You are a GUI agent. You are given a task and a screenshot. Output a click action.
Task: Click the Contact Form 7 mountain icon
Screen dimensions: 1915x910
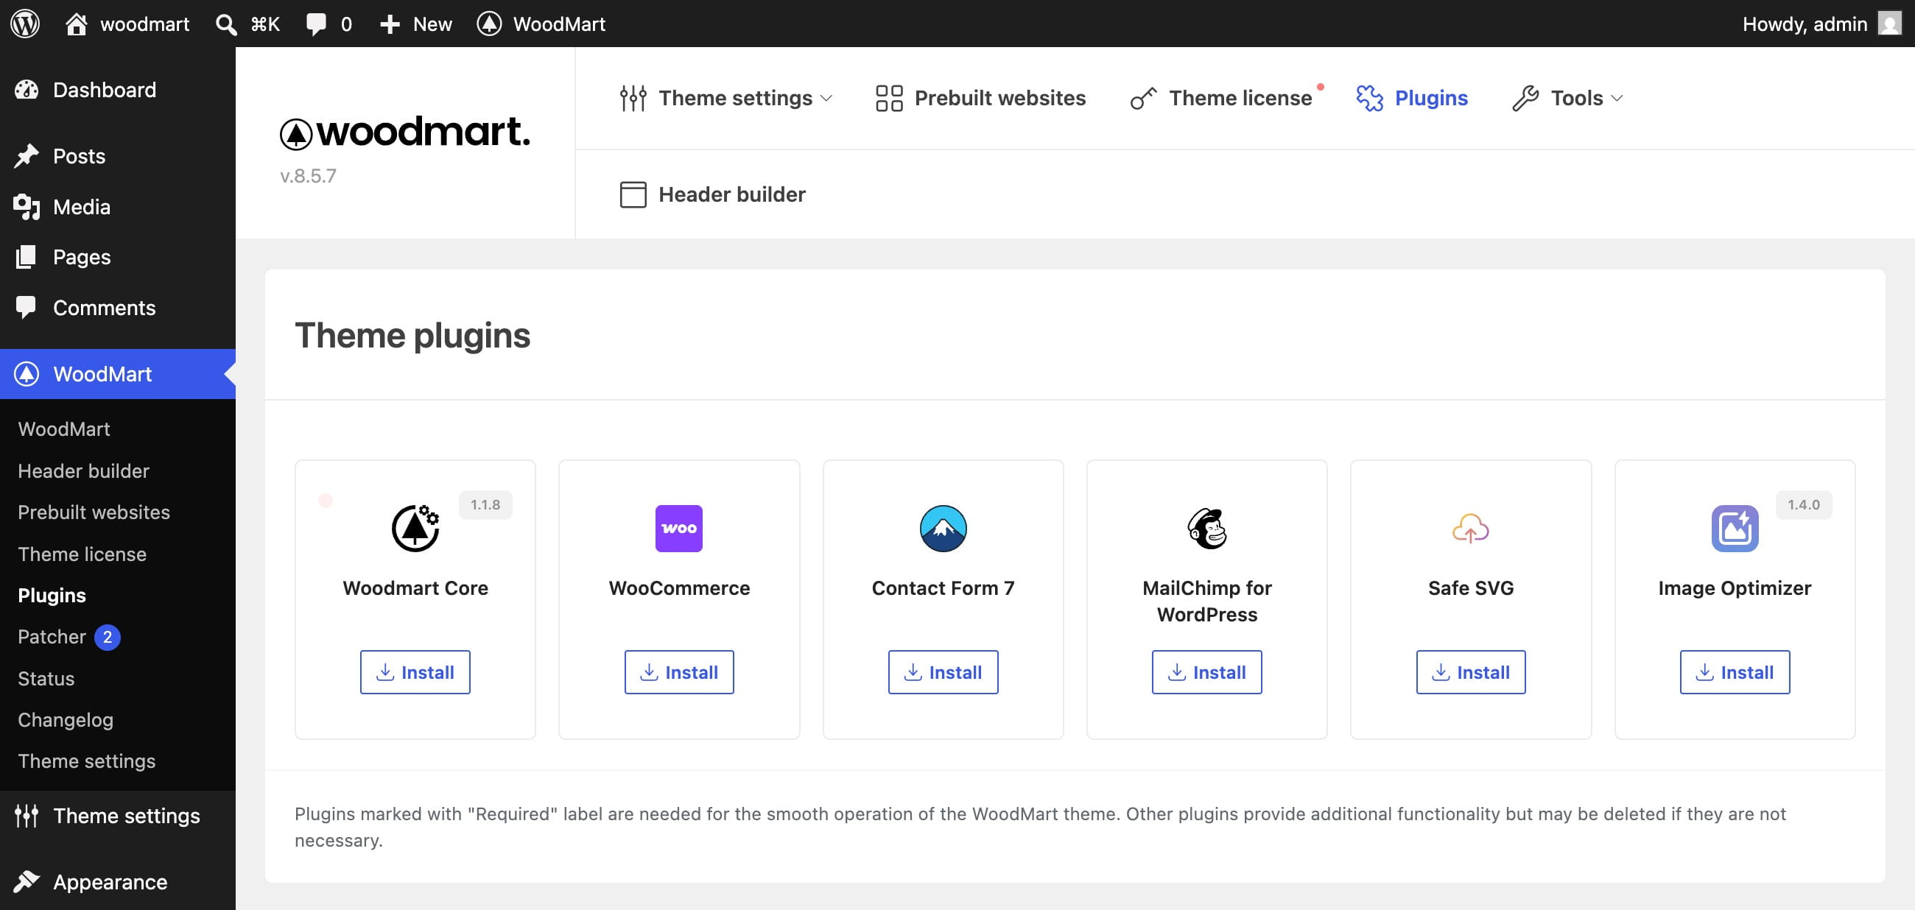click(943, 528)
